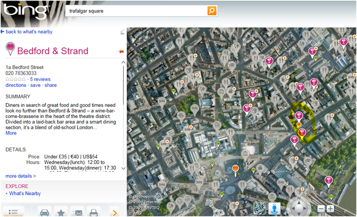The height and width of the screenshot is (217, 357).
Task: Show more toolbar items with the orange chevron
Action: click(115, 213)
